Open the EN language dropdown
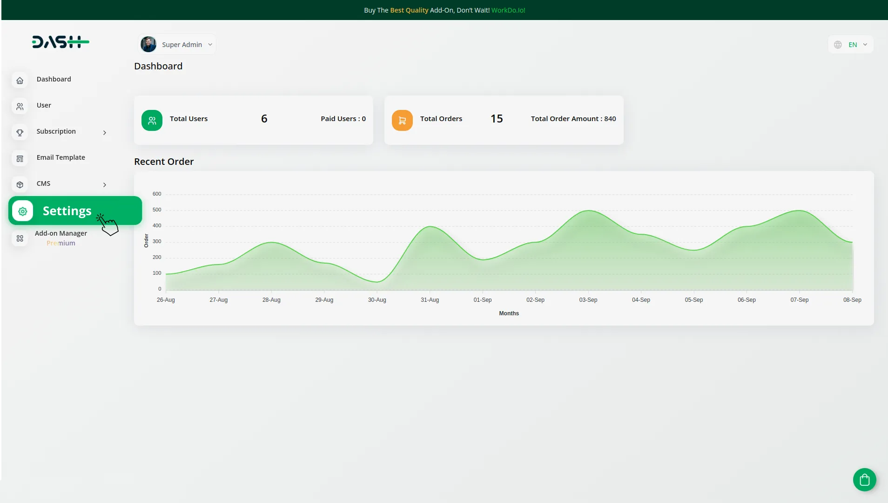888x503 pixels. tap(851, 45)
